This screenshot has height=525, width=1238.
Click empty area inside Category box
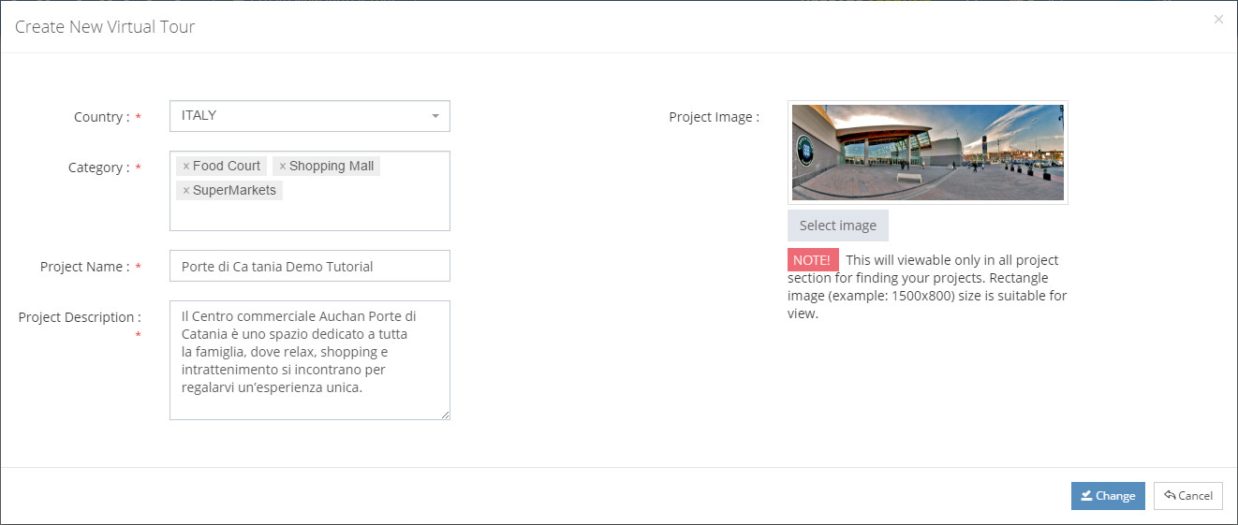click(x=365, y=211)
